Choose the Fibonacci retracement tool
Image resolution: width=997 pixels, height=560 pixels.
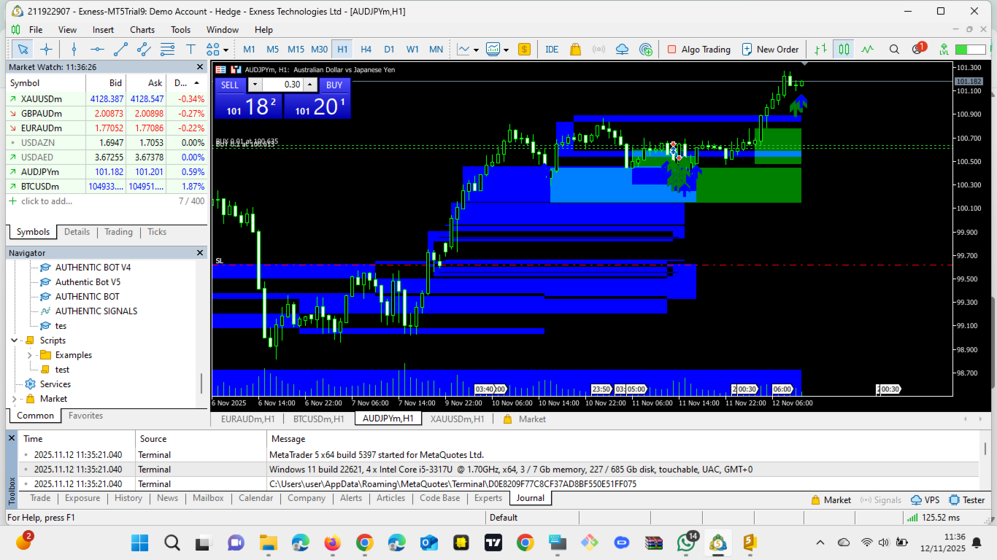pos(167,49)
